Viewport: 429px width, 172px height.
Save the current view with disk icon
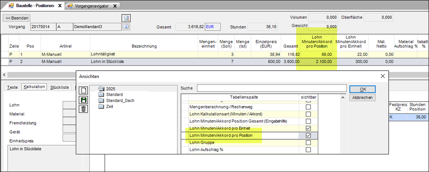(x=83, y=100)
